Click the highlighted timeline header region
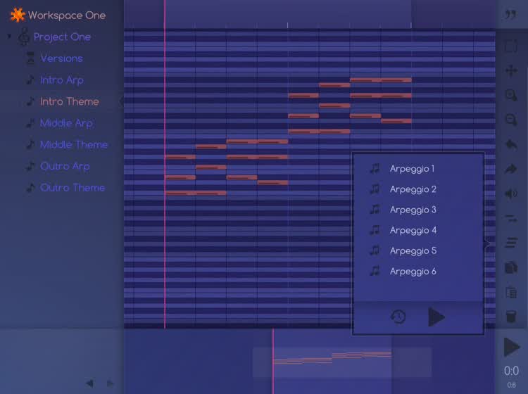This screenshot has height=394, width=528. pos(288,13)
